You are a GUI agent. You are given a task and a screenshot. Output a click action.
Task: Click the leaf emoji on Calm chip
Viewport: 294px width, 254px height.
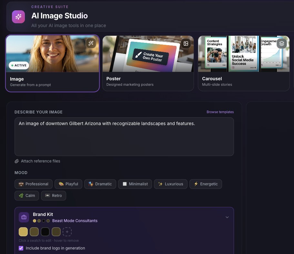pos(21,196)
